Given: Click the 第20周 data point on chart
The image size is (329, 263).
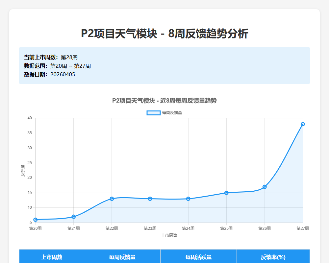Looking at the screenshot, I should pyautogui.click(x=36, y=220).
